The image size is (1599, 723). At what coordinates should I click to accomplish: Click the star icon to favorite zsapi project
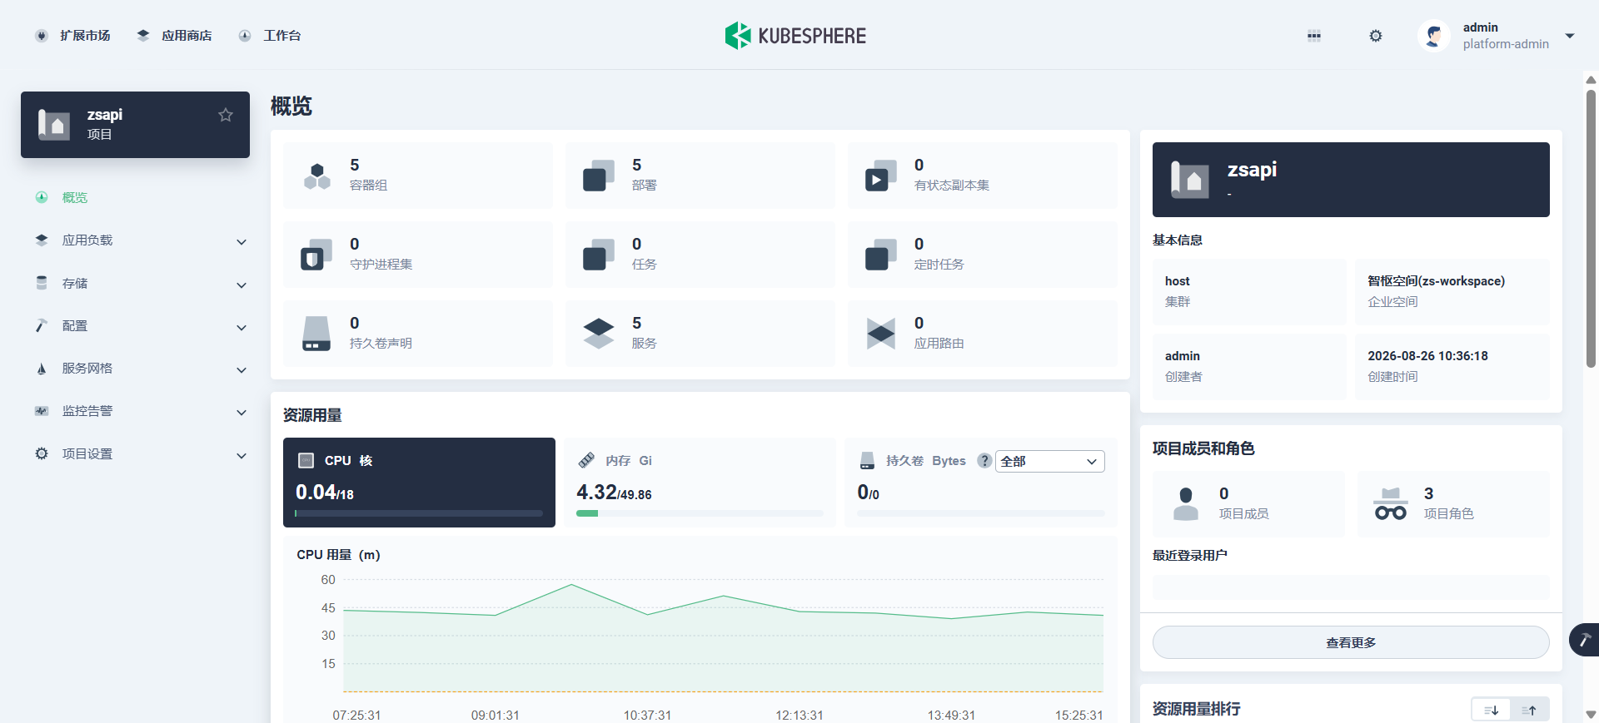(226, 115)
